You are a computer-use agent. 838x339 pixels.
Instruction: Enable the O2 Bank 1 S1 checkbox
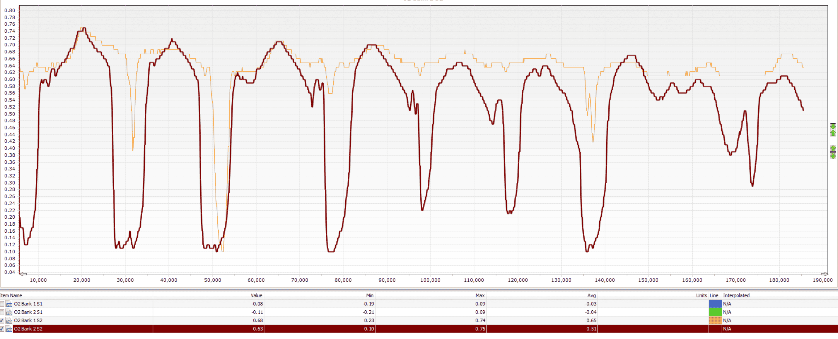[x=2, y=304]
